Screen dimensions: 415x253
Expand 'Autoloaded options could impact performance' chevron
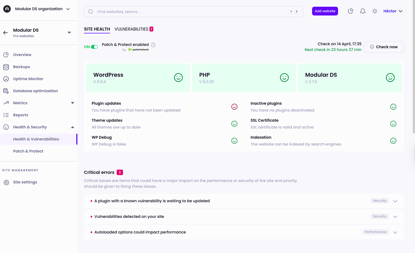click(395, 232)
